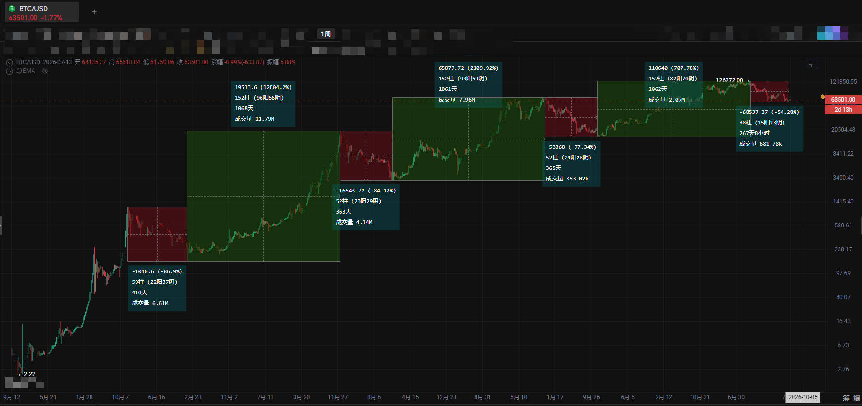Click the EMA alert bell icon
Screen dimensions: 862x406
point(19,71)
